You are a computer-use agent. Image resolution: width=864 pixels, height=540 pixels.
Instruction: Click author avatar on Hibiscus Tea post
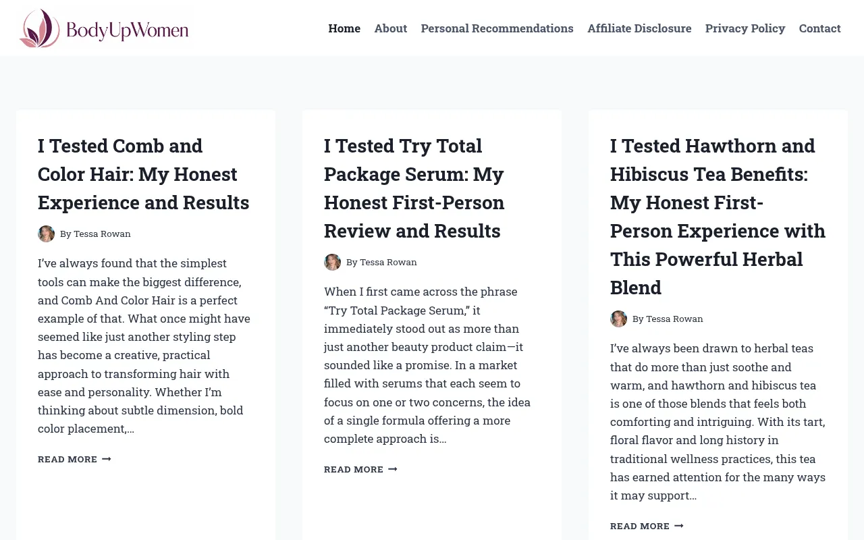[x=618, y=319]
